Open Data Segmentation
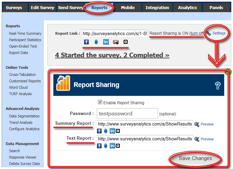Viewport: 233px width, 169px height. [x=24, y=116]
